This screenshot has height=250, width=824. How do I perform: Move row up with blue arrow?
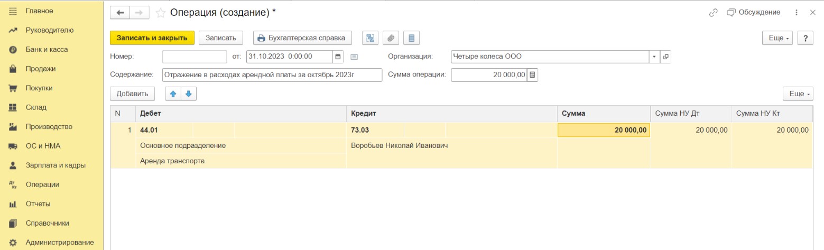173,94
